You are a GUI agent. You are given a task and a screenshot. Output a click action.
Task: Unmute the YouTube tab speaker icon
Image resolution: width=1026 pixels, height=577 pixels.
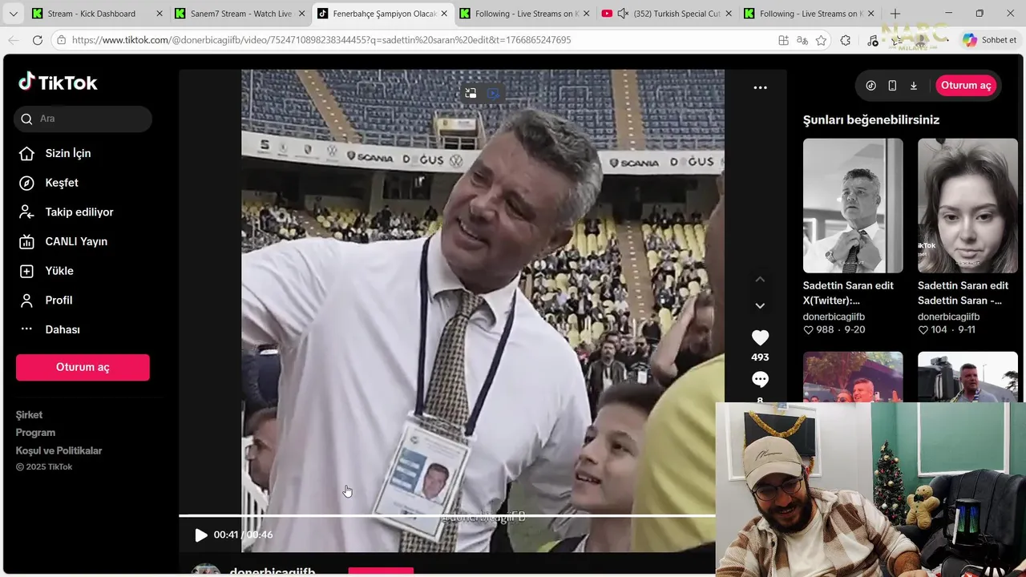pyautogui.click(x=623, y=14)
